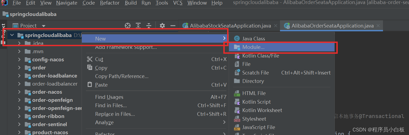Image resolution: width=409 pixels, height=135 pixels.
Task: Expand the .idea folder
Action: (x=19, y=43)
